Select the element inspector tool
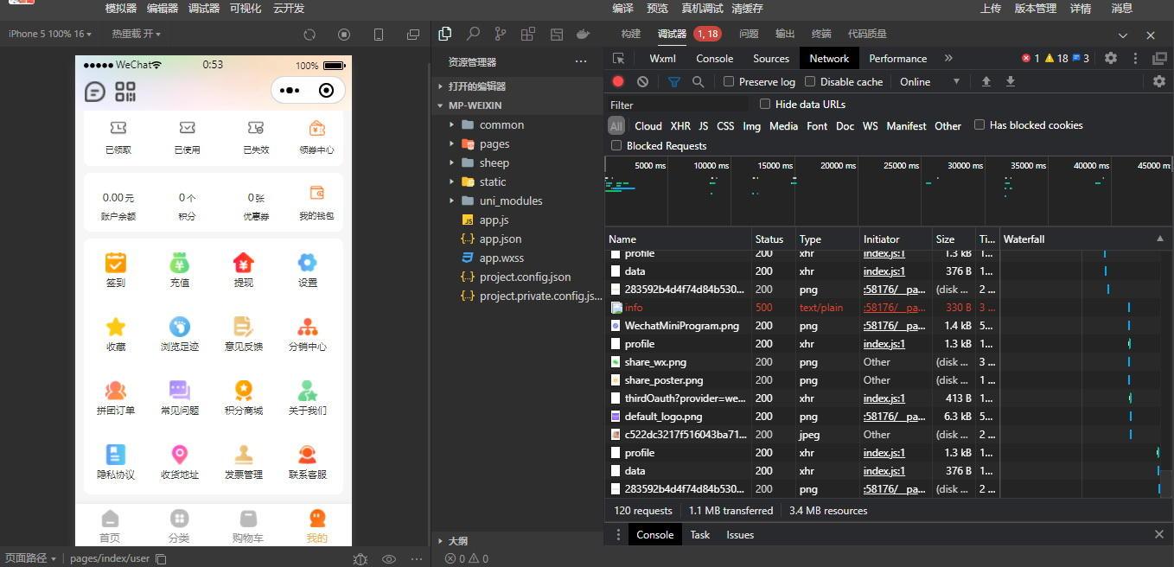 pyautogui.click(x=619, y=59)
